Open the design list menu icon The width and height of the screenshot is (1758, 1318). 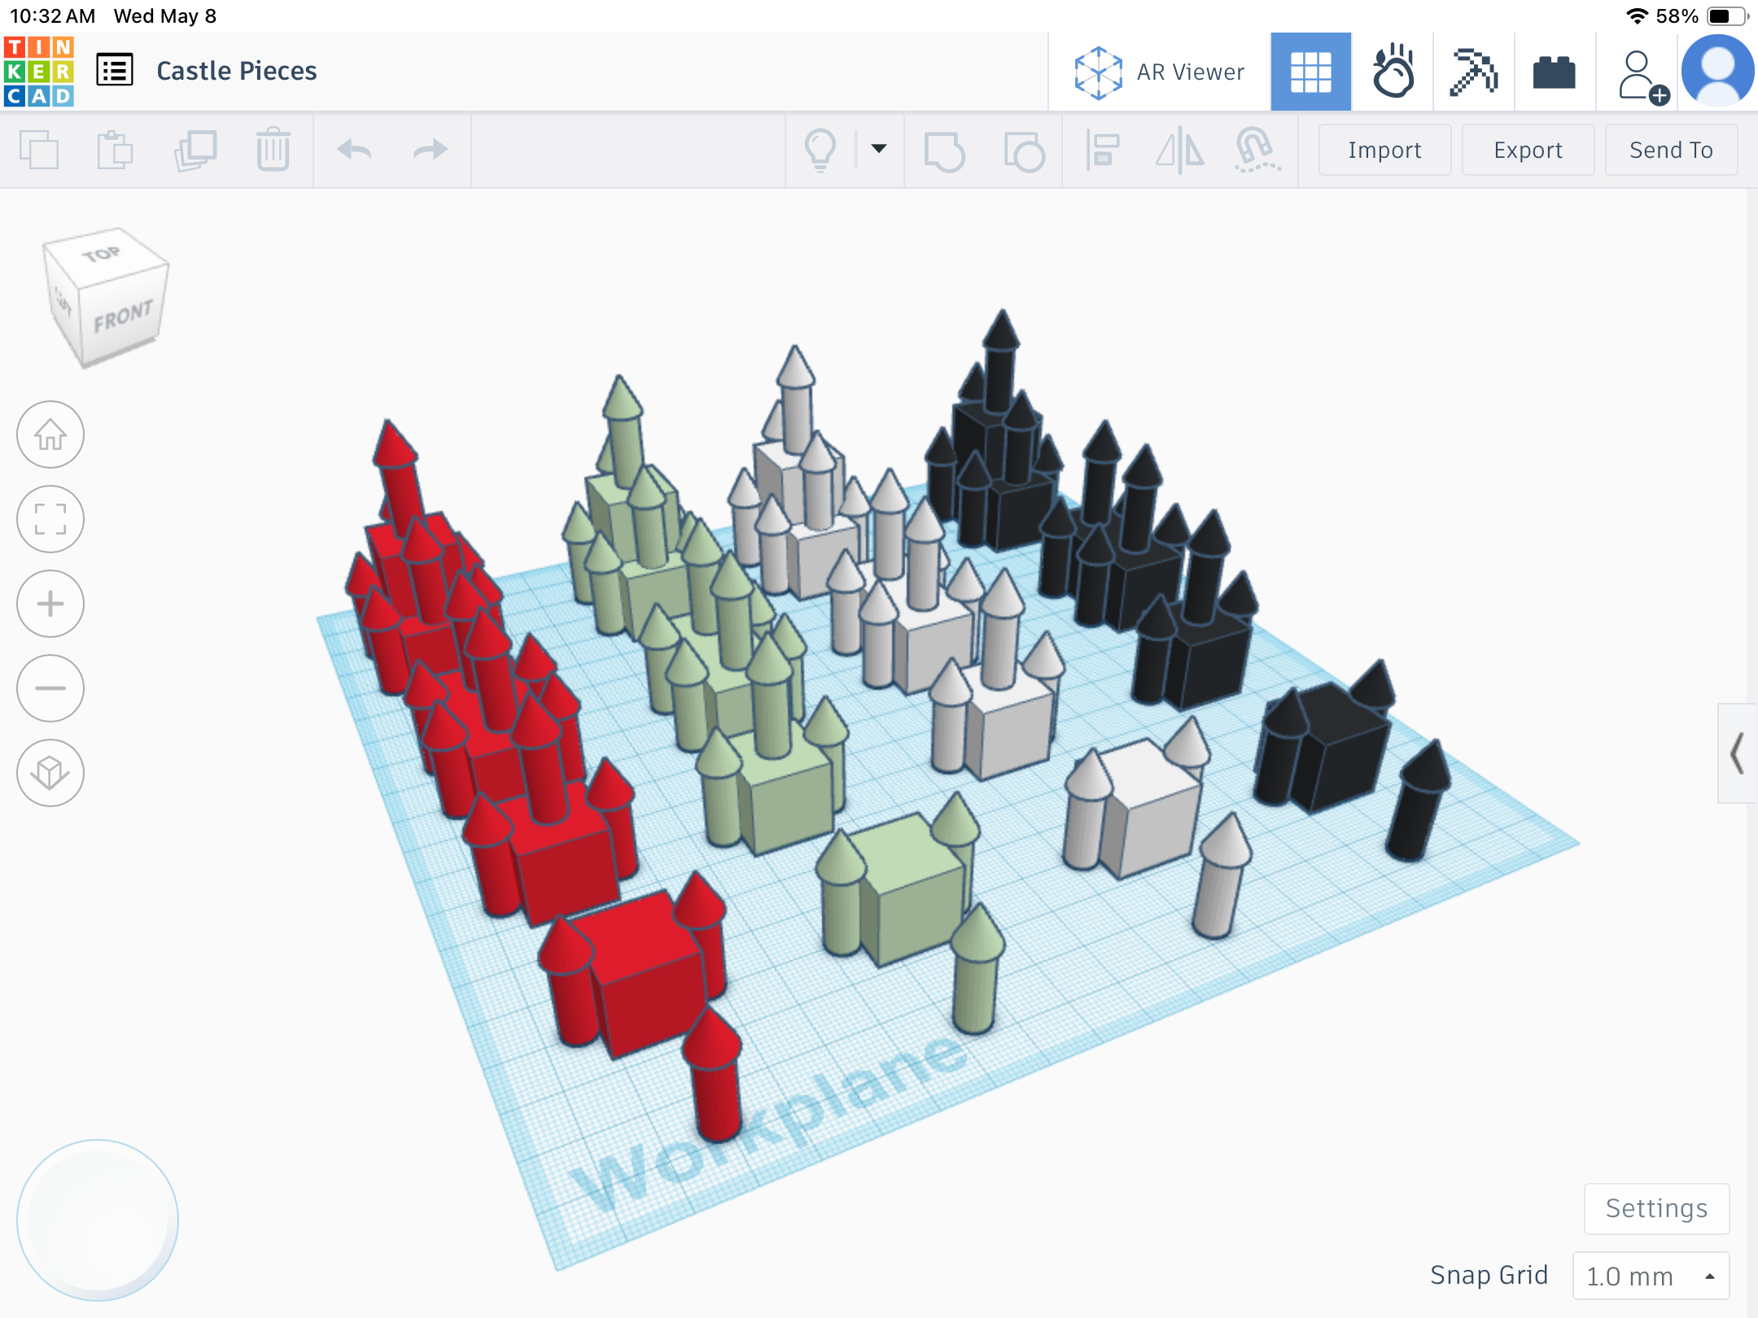[x=115, y=70]
